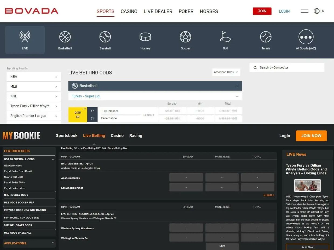The image size is (334, 250).
Task: Pick the Soccer ball icon
Action: (x=185, y=37)
